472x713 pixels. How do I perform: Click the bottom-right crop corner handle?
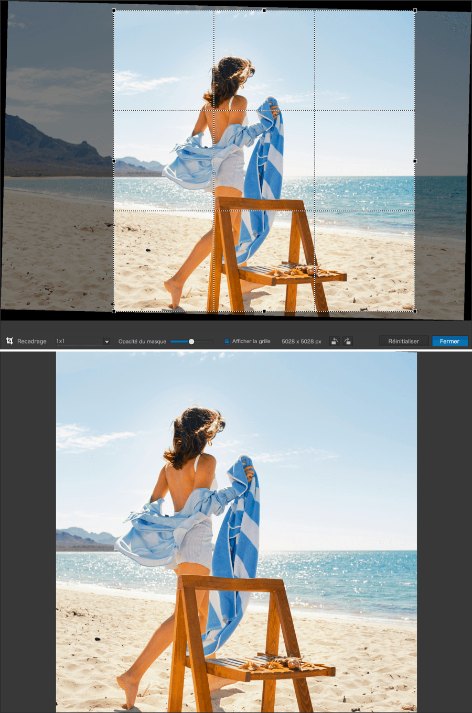[415, 311]
